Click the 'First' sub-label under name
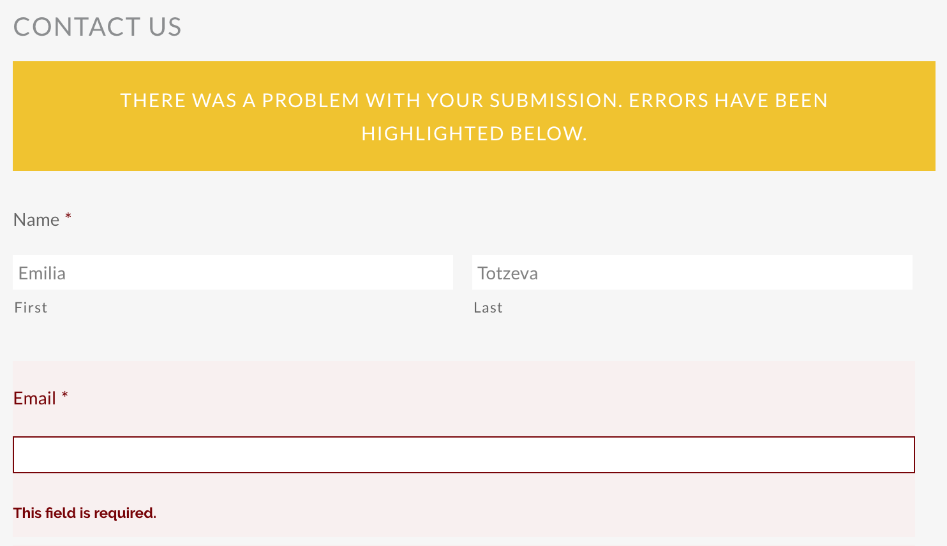Image resolution: width=947 pixels, height=546 pixels. coord(31,307)
